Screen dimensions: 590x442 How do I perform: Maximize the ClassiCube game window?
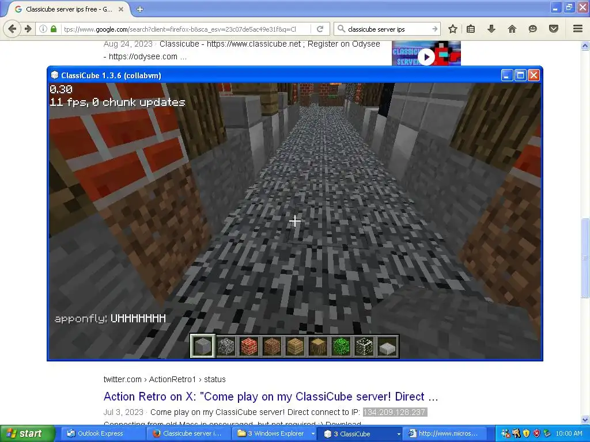click(x=520, y=75)
